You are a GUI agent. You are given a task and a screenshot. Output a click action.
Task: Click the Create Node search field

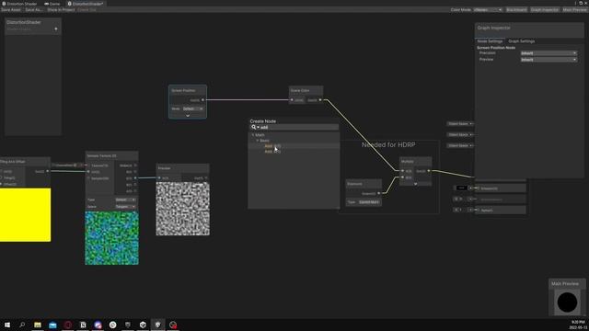tap(294, 127)
